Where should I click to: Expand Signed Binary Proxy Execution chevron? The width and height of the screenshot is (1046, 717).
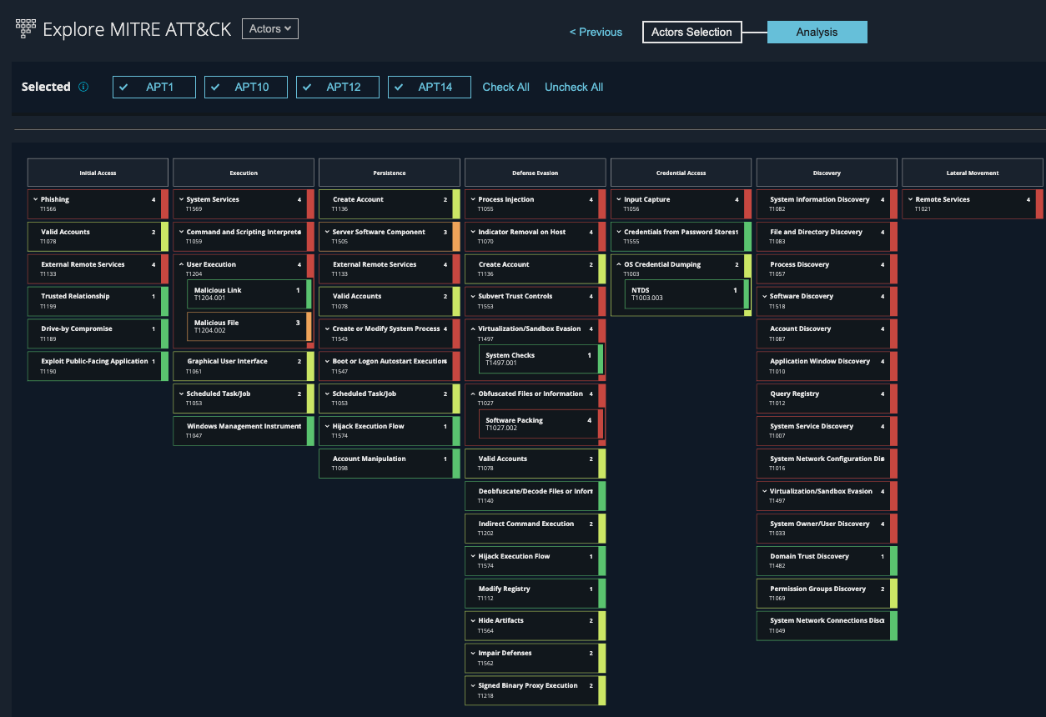point(473,685)
